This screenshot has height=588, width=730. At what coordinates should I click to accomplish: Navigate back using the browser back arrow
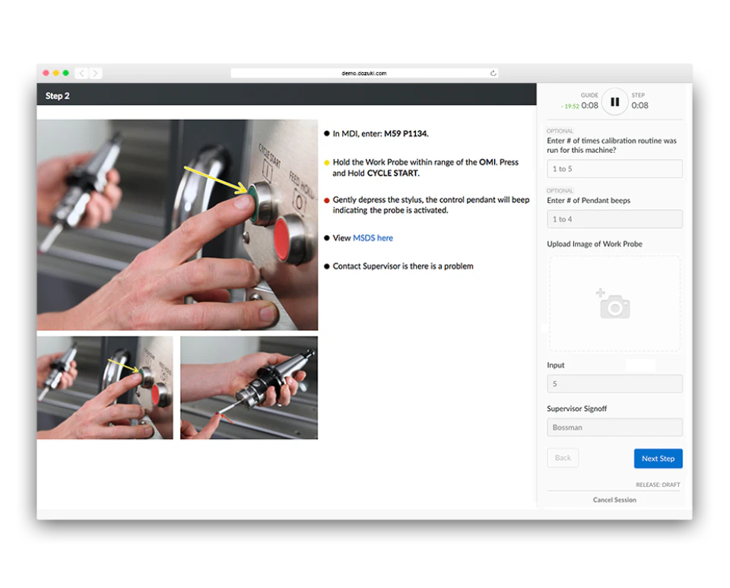click(x=81, y=73)
